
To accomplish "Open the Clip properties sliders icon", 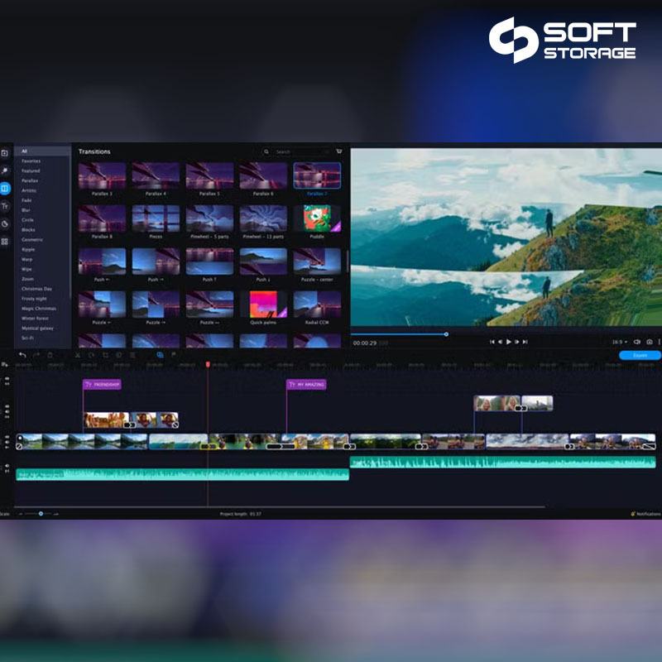I will [x=132, y=355].
